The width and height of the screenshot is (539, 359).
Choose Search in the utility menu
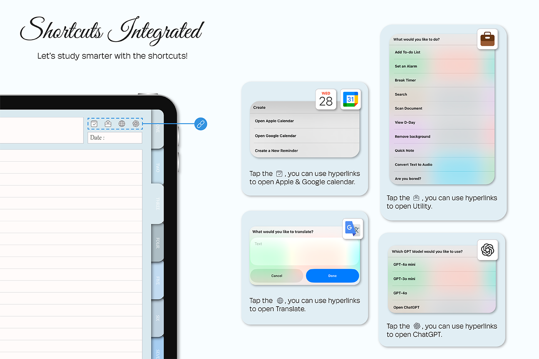click(442, 94)
